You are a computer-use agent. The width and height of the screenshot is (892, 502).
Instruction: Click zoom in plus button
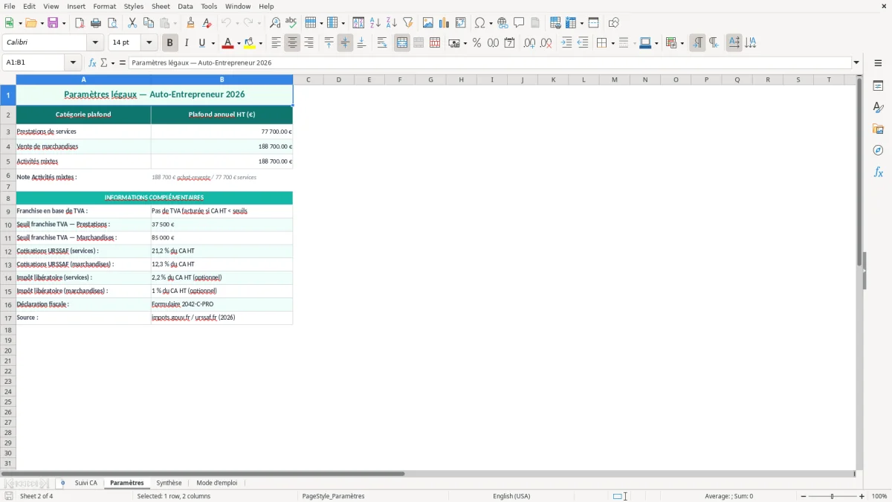coord(862,496)
